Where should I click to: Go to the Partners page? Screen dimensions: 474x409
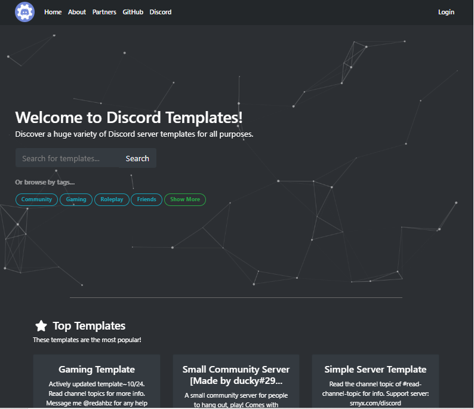tap(104, 12)
